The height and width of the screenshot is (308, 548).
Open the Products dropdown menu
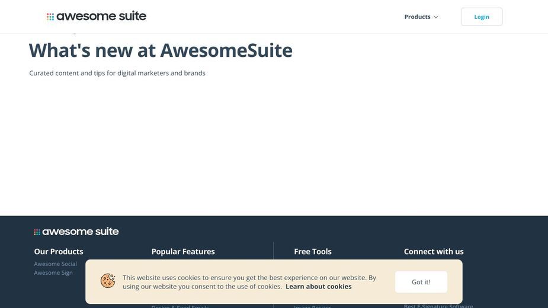click(421, 17)
